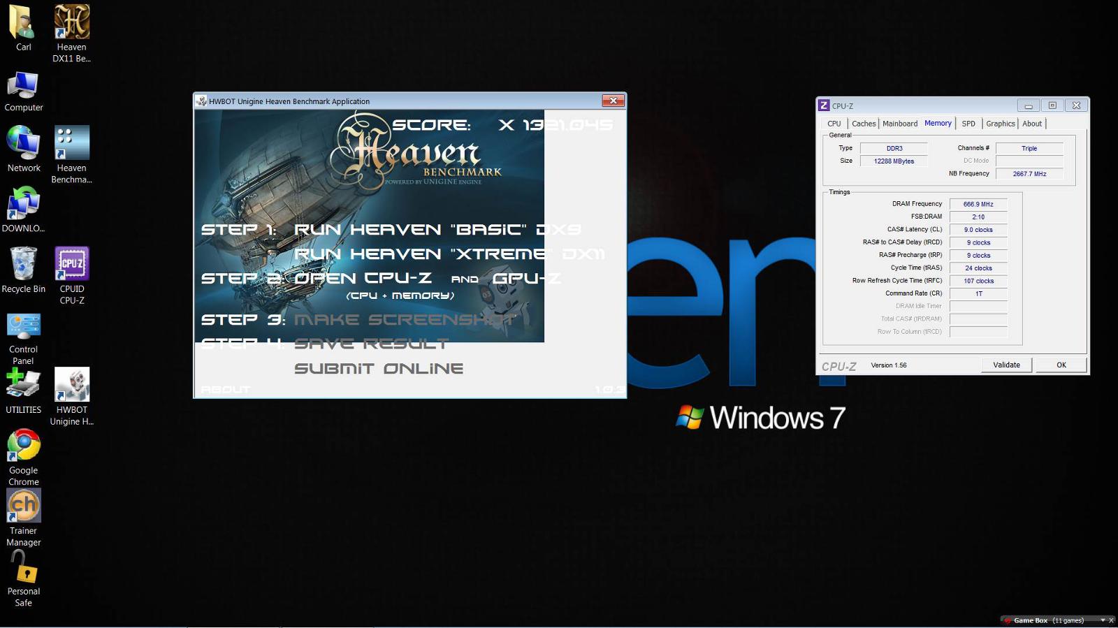The height and width of the screenshot is (628, 1118).
Task: Switch to the SPD tab in CPU-Z
Action: pos(968,124)
